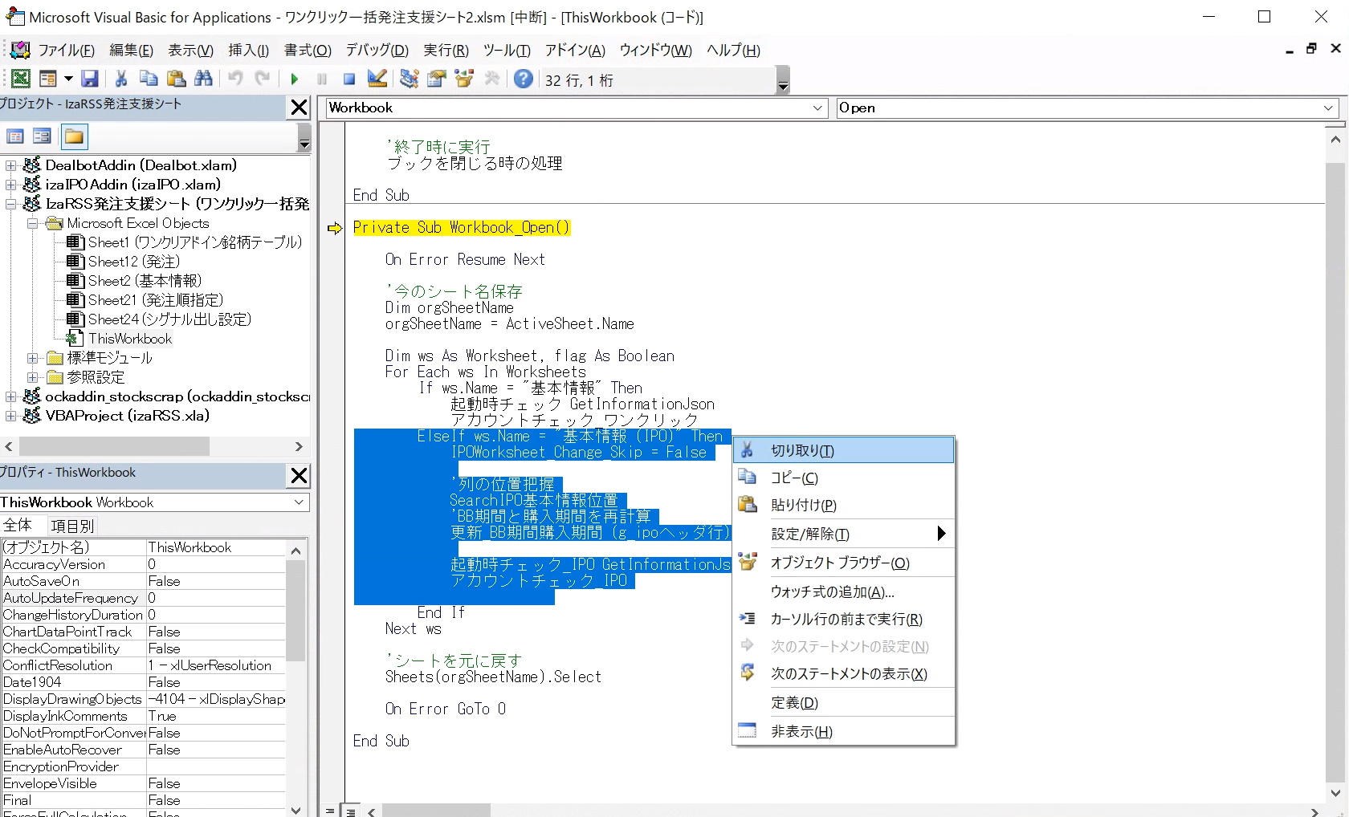Choose 切り取り(T) from the context menu
The image size is (1349, 817).
[x=844, y=450]
